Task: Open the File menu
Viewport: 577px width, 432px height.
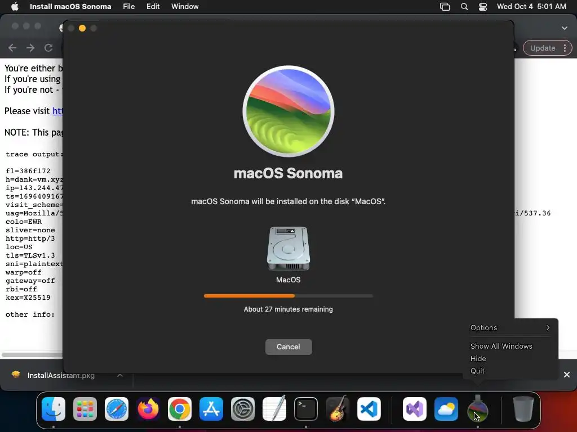Action: click(x=129, y=7)
